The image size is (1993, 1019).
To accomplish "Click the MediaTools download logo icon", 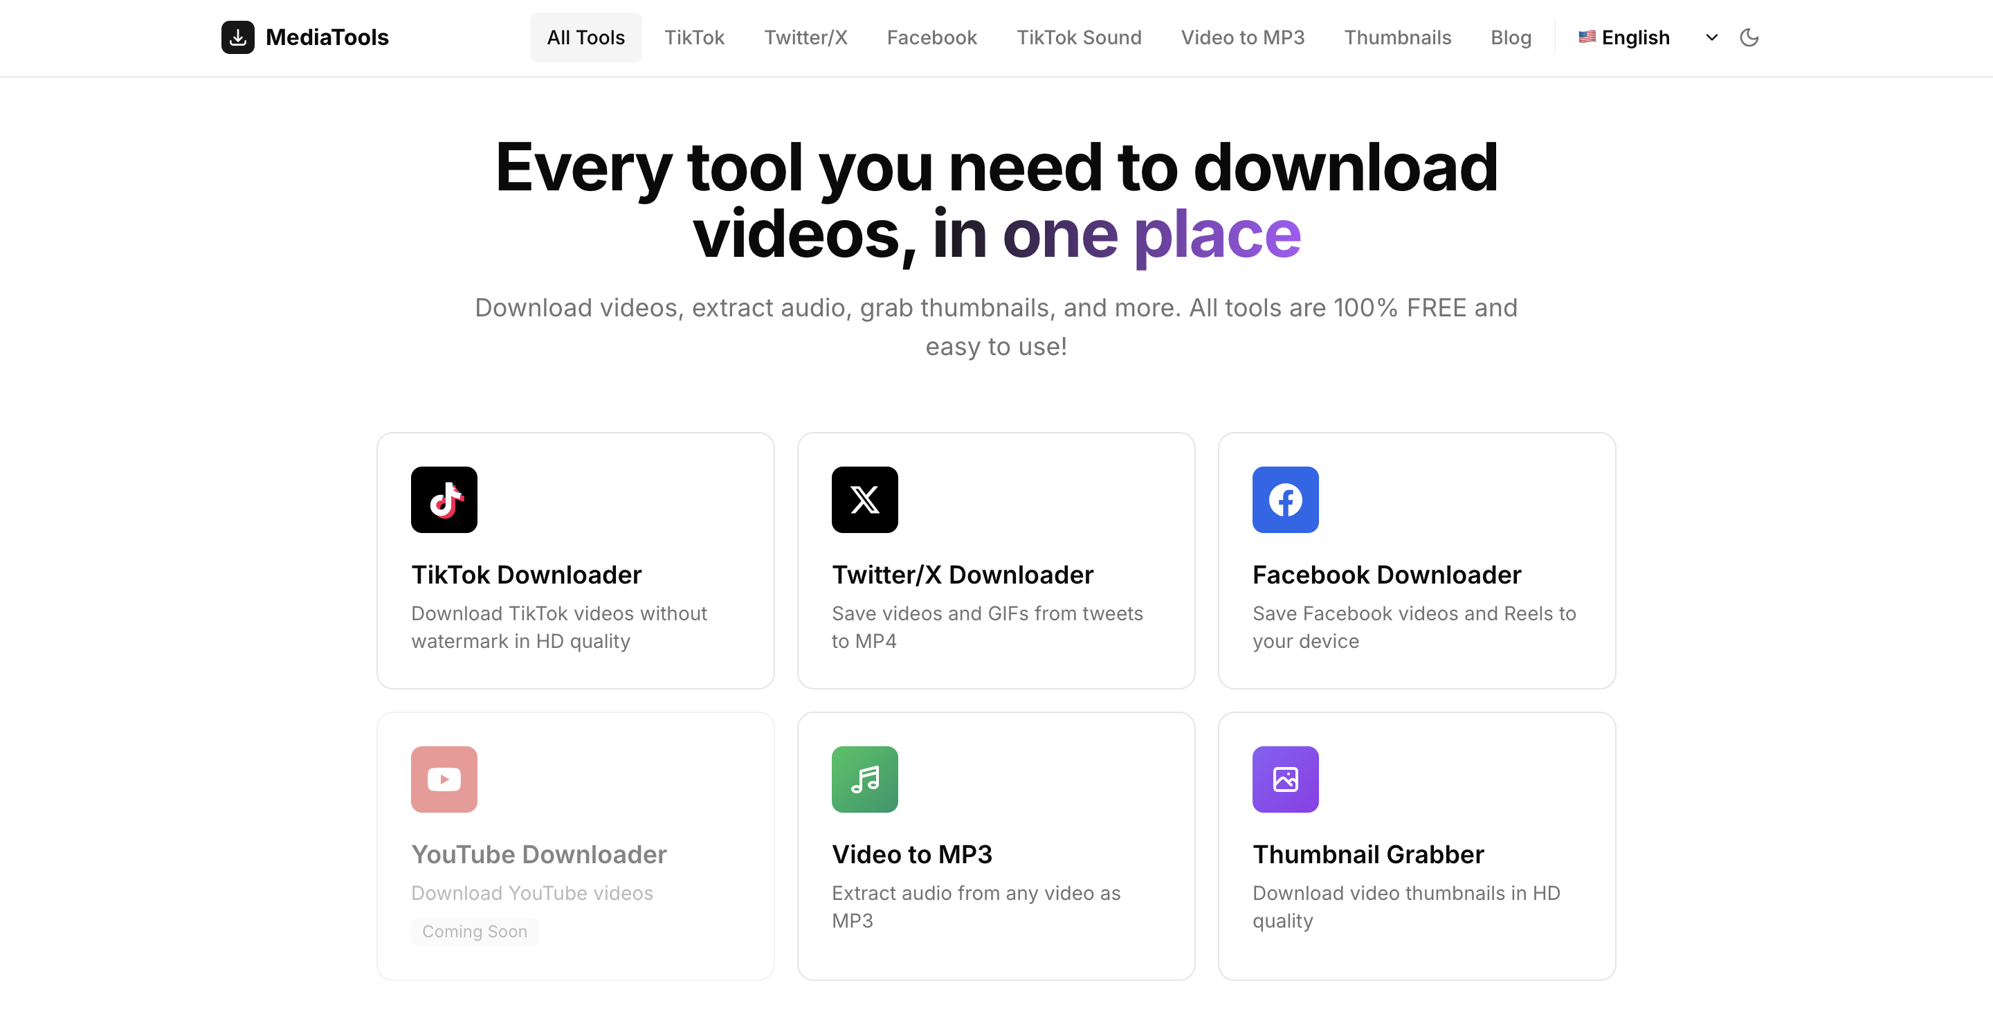I will point(237,37).
